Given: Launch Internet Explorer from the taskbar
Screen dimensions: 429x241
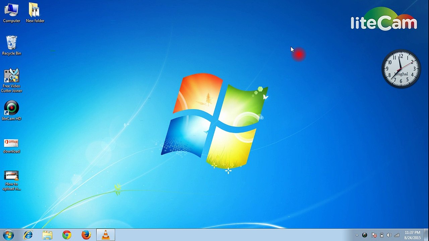Looking at the screenshot, I should (x=28, y=235).
